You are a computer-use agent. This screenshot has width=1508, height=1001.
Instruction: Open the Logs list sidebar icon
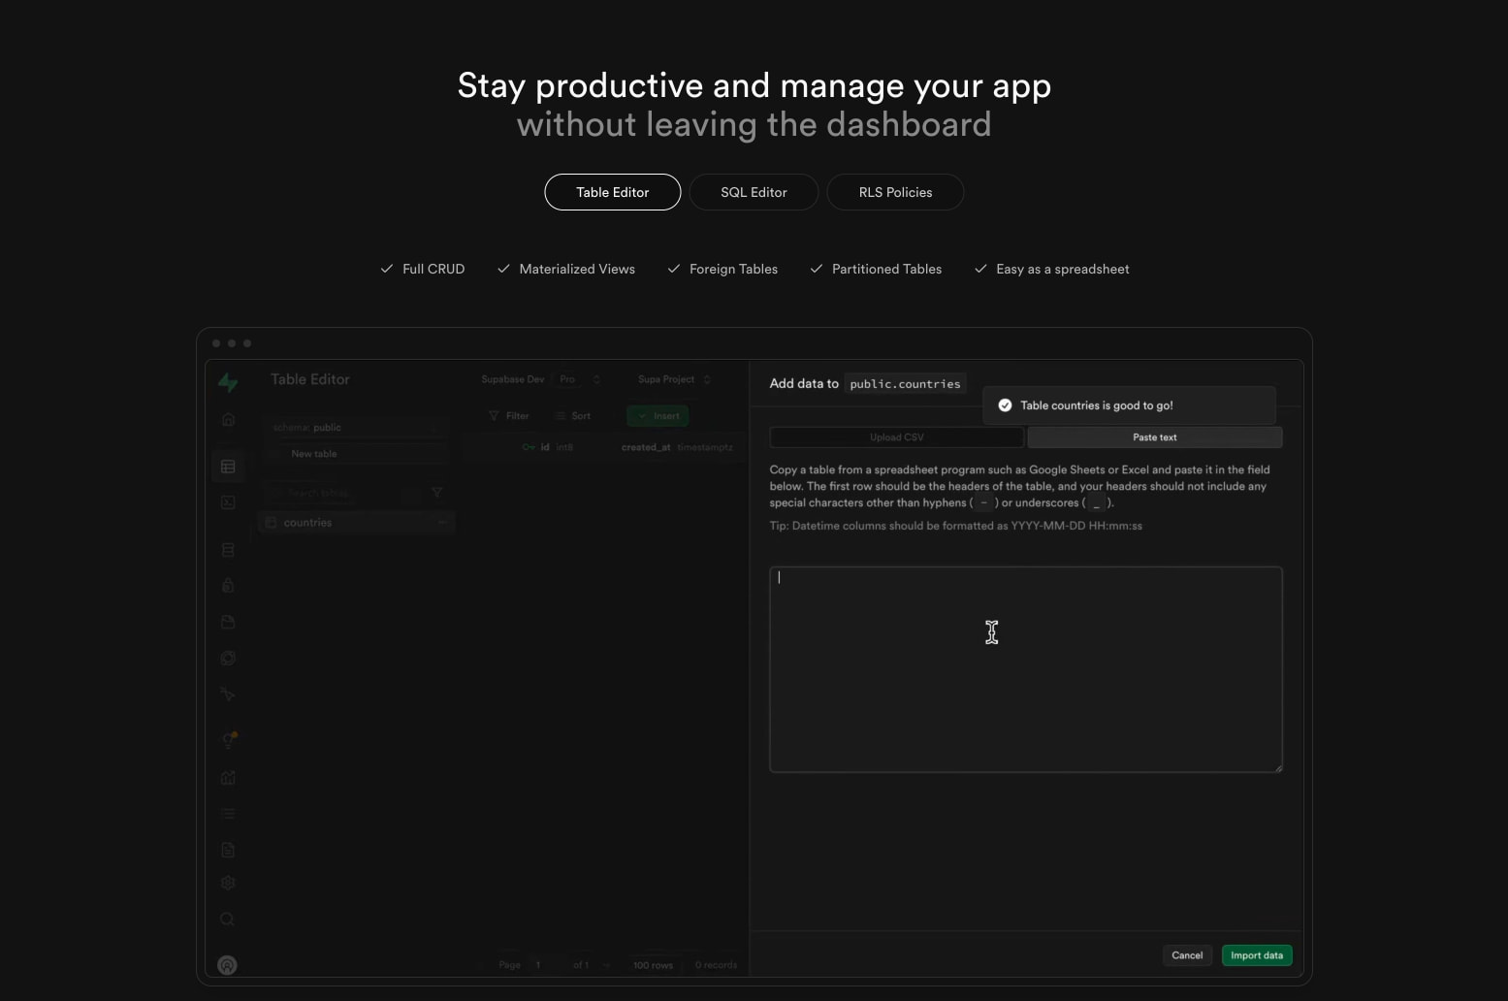click(228, 814)
